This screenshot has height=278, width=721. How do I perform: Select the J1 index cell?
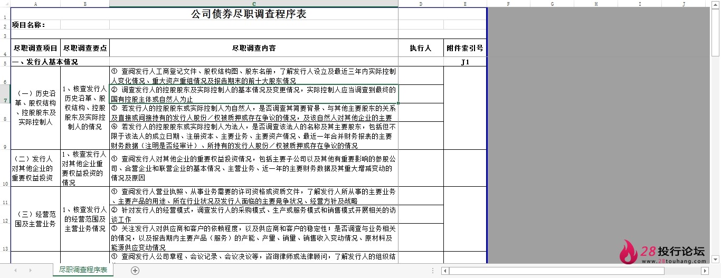(x=465, y=62)
